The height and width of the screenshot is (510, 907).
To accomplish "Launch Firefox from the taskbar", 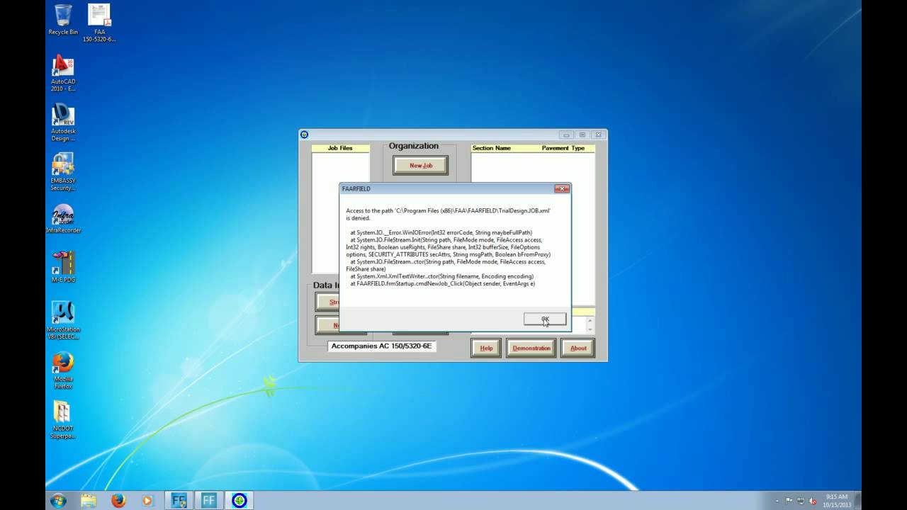I will (x=118, y=501).
